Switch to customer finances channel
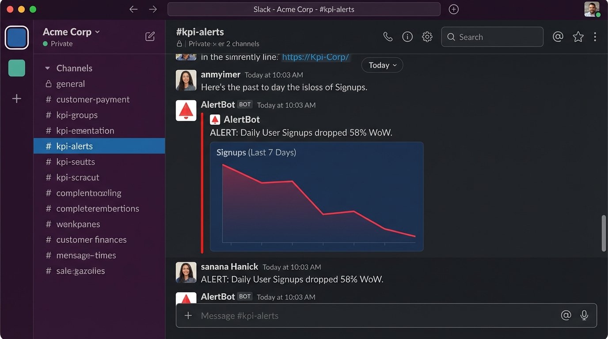Viewport: 608px width, 339px height. (x=91, y=240)
